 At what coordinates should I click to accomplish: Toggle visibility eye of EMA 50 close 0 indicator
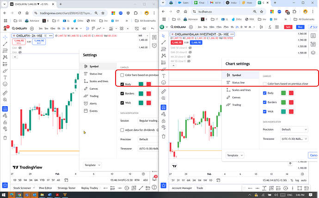(x=190, y=48)
